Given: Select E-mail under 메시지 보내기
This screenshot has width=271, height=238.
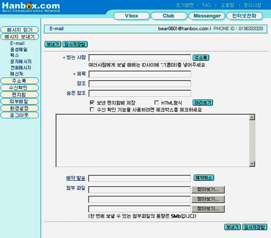Looking at the screenshot, I should pos(17,43).
